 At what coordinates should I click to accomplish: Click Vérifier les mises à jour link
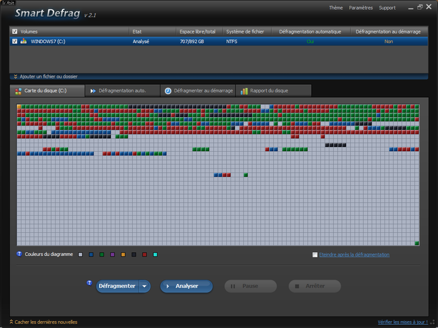tap(403, 322)
